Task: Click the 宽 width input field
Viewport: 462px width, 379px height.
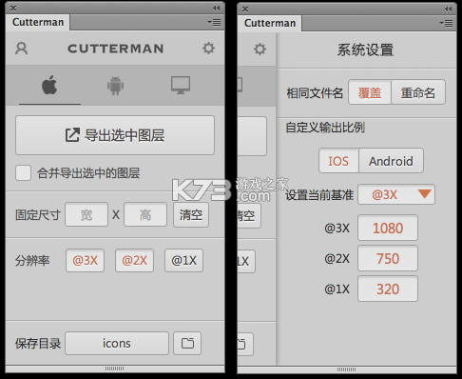Action: point(87,214)
